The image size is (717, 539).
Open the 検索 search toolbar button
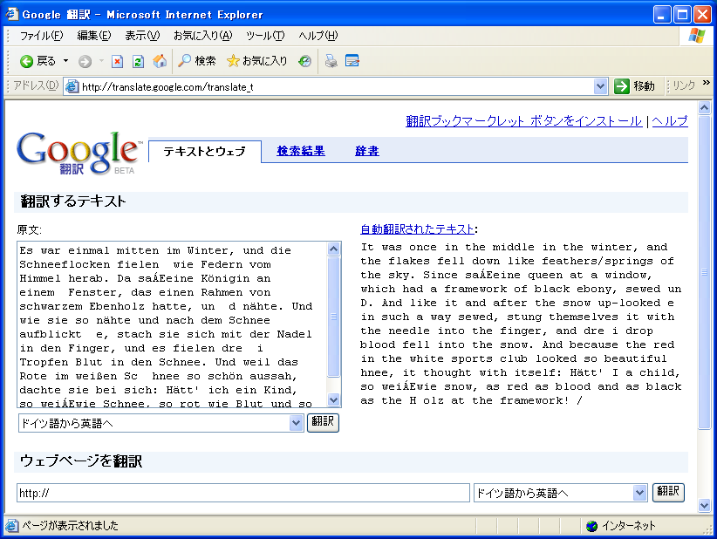pos(196,61)
